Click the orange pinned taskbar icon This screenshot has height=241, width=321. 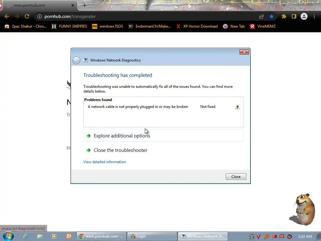coord(69,236)
